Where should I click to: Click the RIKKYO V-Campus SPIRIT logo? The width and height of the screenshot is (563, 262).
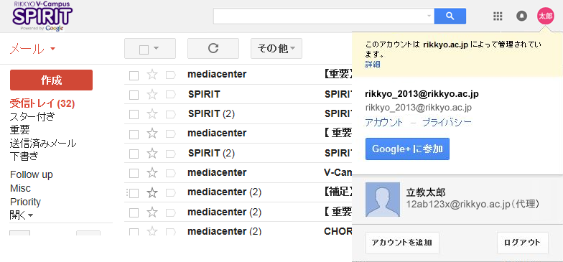[42, 16]
